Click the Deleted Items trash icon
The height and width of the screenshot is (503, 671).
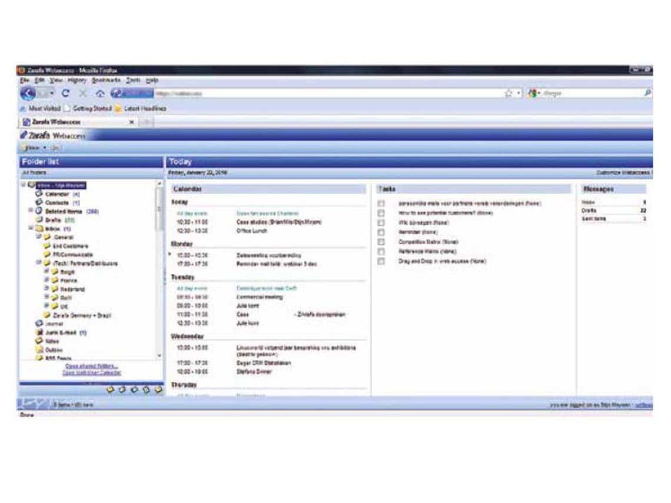click(38, 211)
